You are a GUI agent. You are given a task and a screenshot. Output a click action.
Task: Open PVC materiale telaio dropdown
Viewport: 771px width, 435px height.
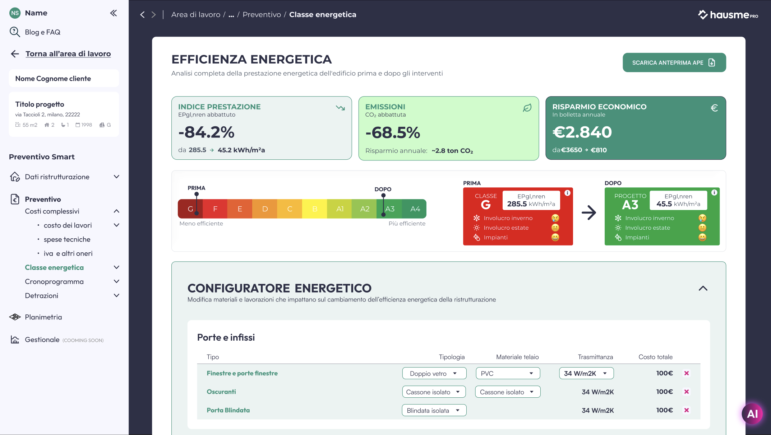point(508,373)
